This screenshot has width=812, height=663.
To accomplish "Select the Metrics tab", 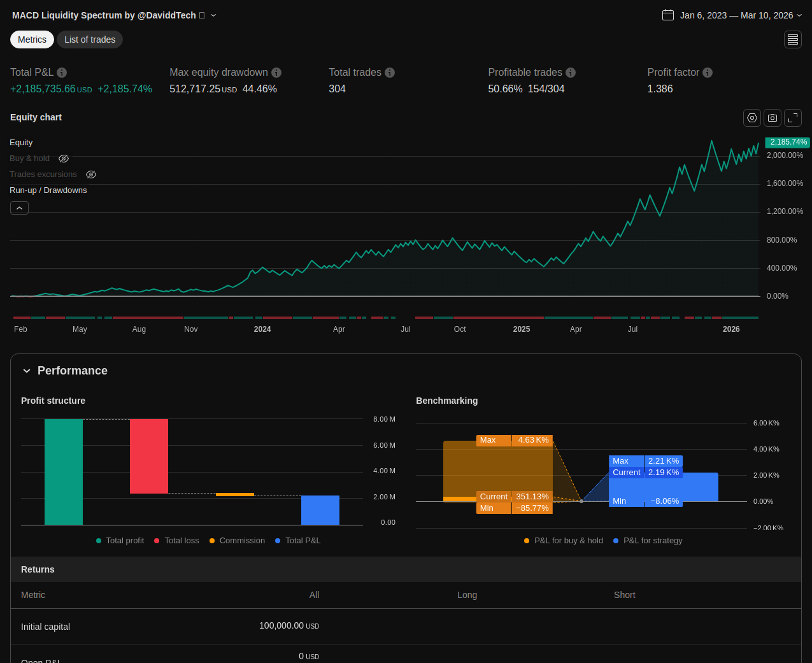I will pyautogui.click(x=32, y=39).
